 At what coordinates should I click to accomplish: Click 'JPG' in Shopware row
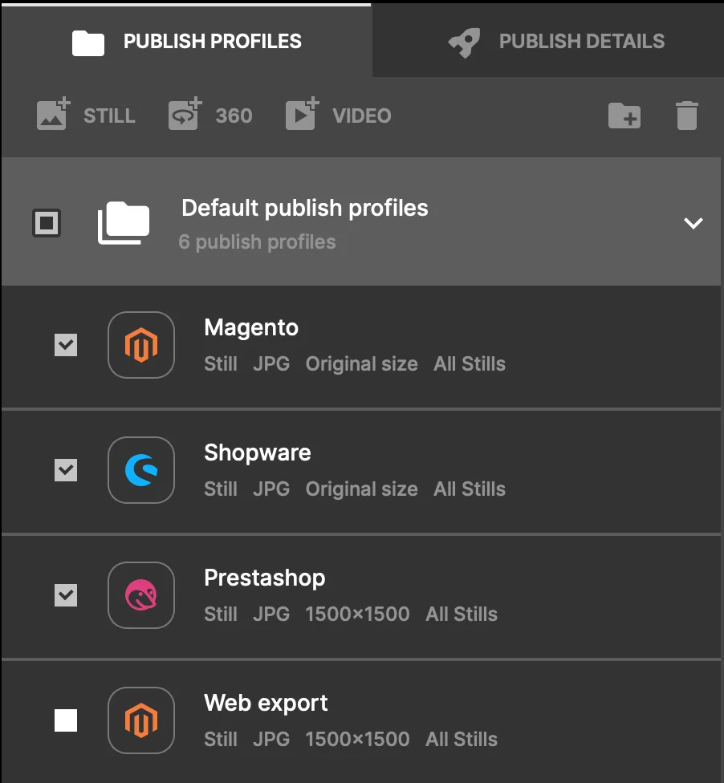pos(271,489)
